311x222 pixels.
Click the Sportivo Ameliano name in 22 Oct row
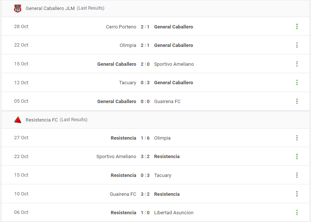point(116,157)
